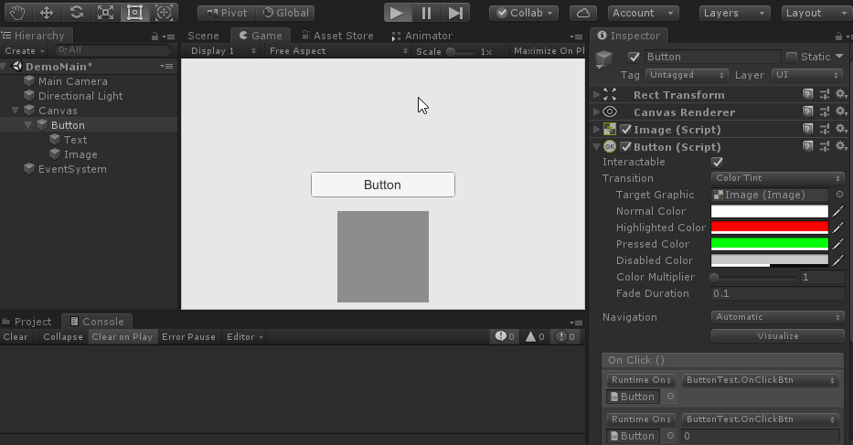Toggle Button (Script) enabled checkbox
Image resolution: width=853 pixels, height=445 pixels.
[625, 147]
